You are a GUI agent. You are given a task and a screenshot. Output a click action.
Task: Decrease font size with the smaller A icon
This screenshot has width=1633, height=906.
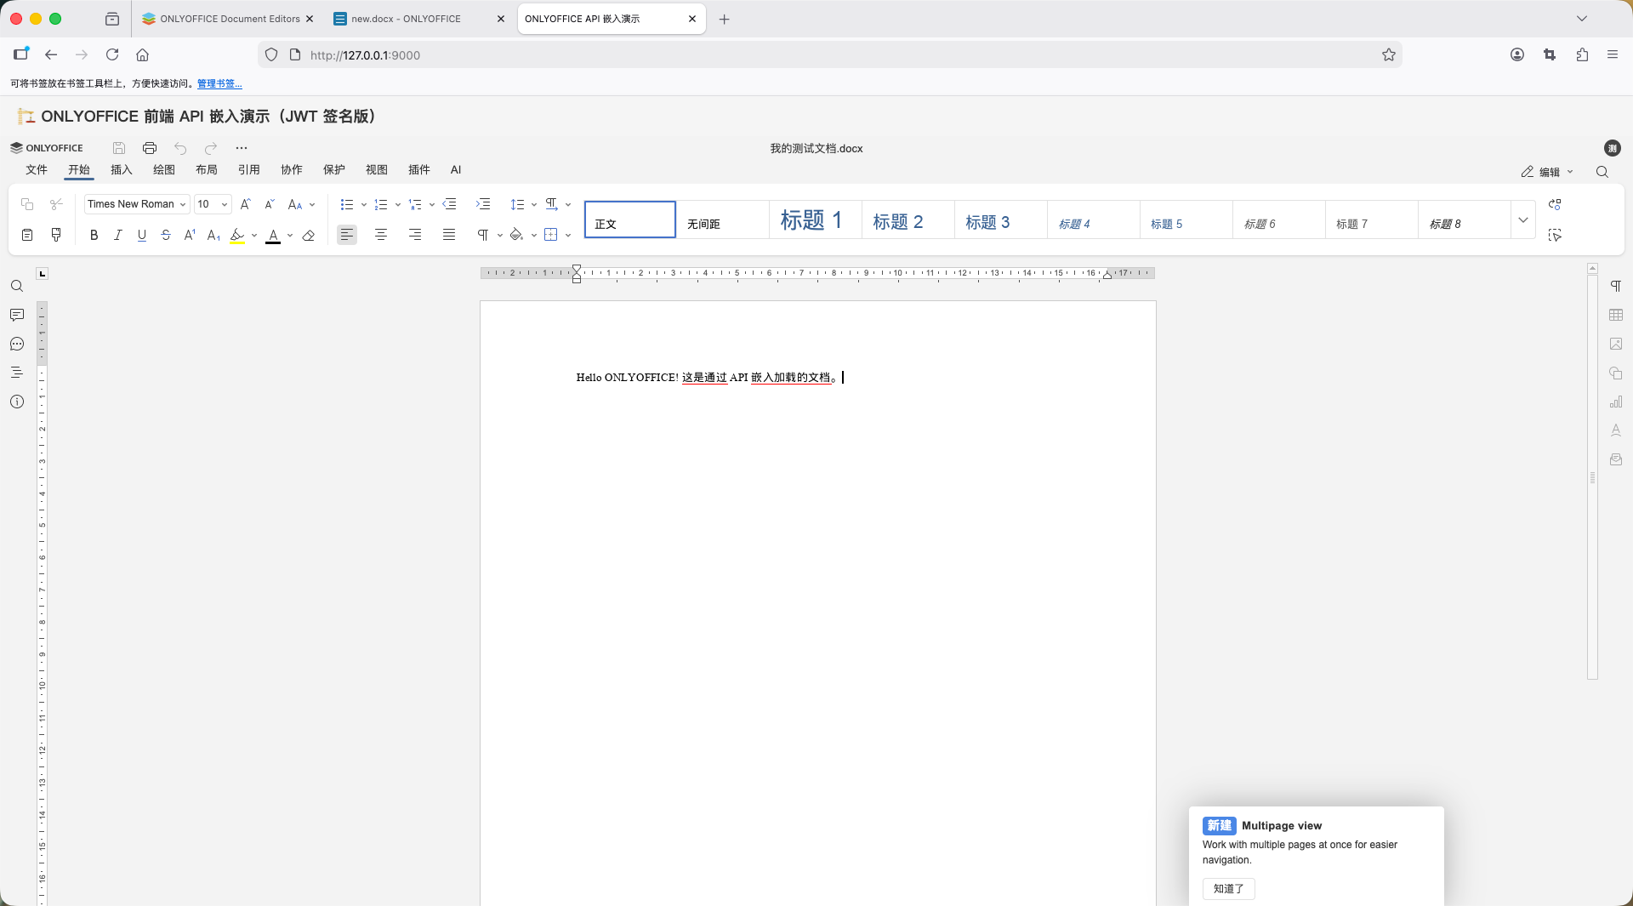click(270, 204)
